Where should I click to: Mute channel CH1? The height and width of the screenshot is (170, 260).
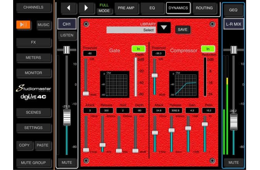coord(67,163)
